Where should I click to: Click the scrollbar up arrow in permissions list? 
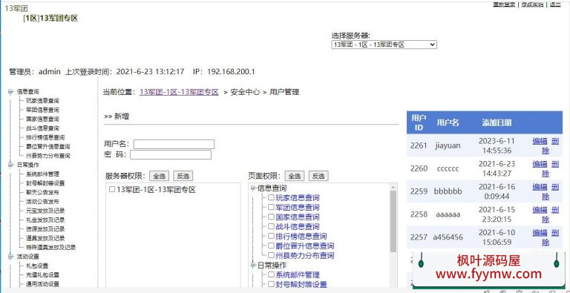393,187
